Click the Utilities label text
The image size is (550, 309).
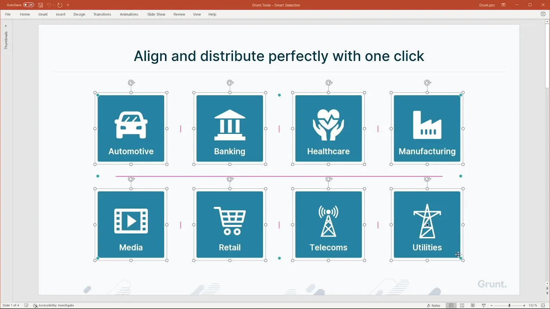click(427, 247)
